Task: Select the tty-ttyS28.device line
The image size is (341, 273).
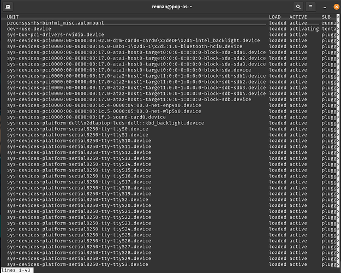Action: 79,252
